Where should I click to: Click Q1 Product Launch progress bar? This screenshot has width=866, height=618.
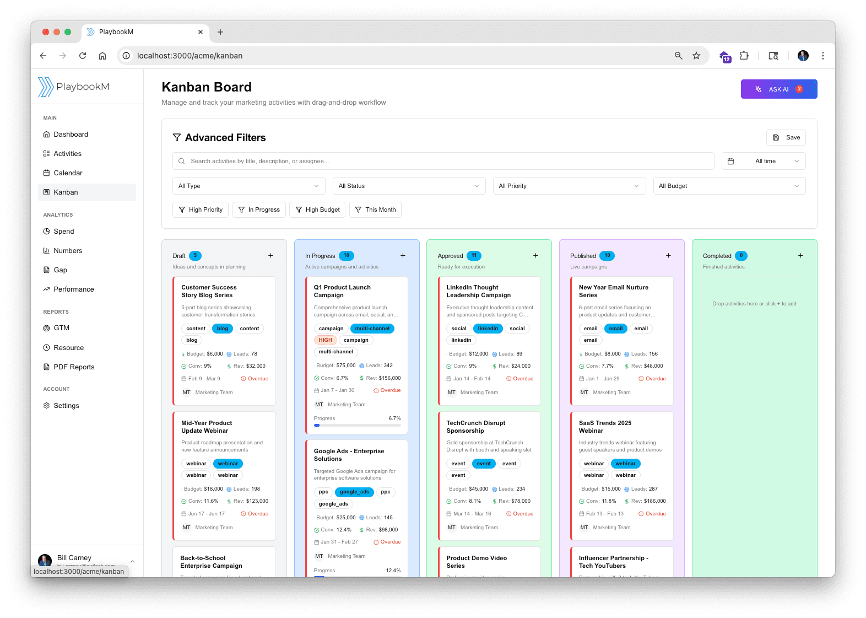357,426
